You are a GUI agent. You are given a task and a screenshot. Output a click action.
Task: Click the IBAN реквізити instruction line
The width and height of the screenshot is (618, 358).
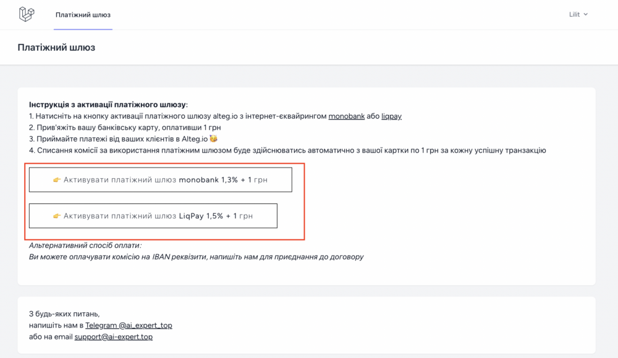click(197, 257)
